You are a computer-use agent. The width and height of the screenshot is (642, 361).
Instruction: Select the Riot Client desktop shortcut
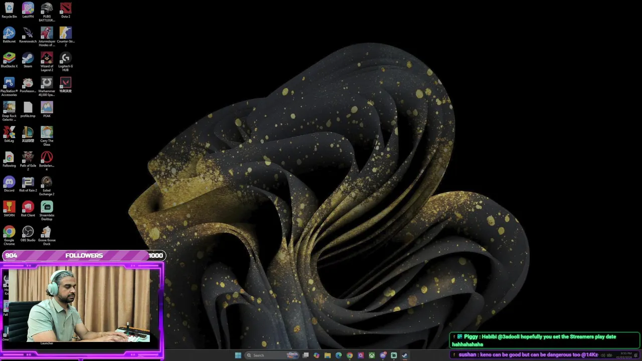pos(28,209)
